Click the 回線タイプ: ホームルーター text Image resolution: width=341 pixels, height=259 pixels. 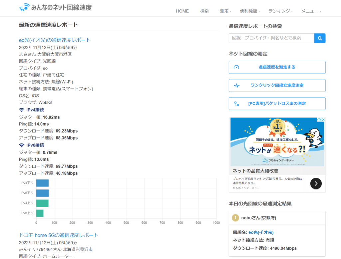tap(46, 256)
